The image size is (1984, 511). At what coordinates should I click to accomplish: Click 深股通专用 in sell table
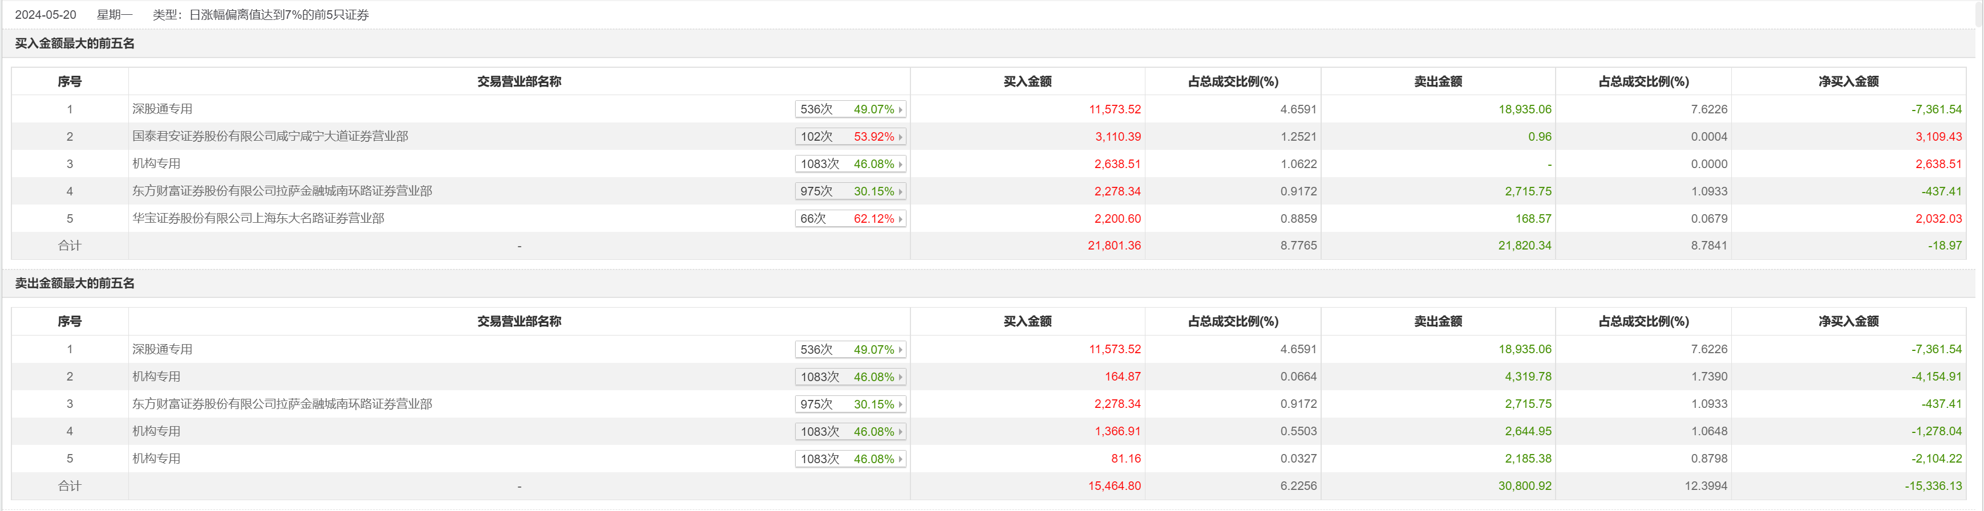[x=163, y=349]
